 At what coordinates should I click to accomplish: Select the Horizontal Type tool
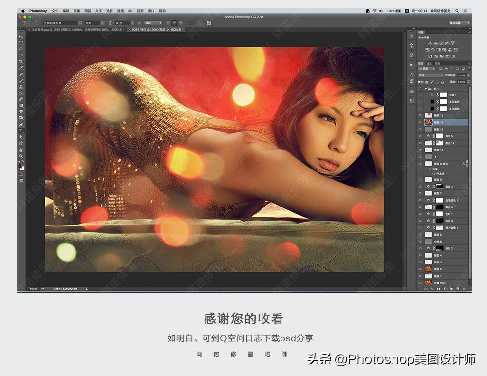pos(21,131)
